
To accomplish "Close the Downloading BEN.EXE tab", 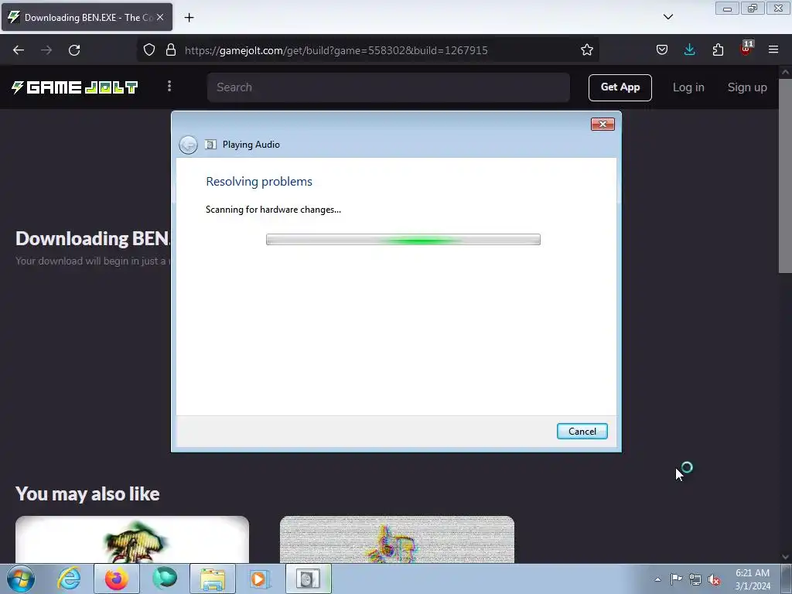I will [x=159, y=17].
